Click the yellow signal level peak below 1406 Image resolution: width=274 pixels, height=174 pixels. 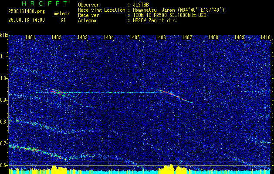click(172, 169)
